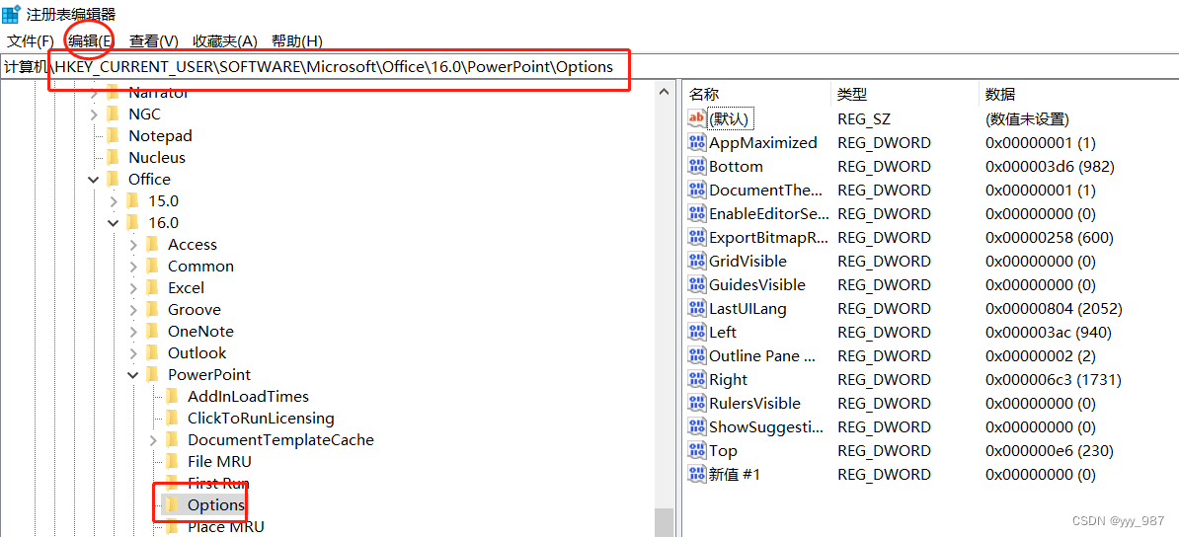Click the folder icon beside ClickToRunLicensing
Screen dimensions: 1179x537
pos(172,419)
